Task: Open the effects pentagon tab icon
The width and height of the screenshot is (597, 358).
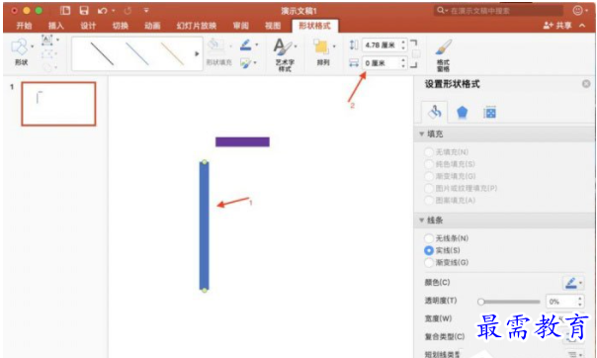Action: tap(462, 113)
